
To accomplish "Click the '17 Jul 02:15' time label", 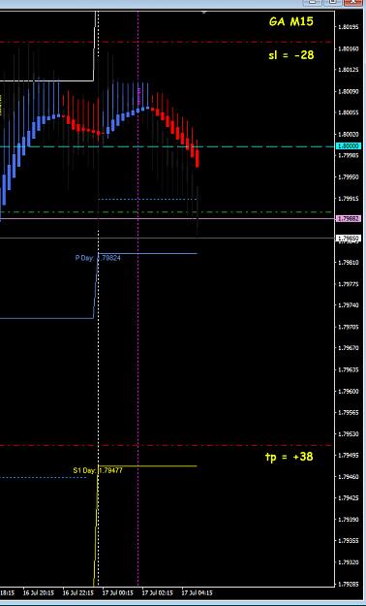I will point(157,592).
